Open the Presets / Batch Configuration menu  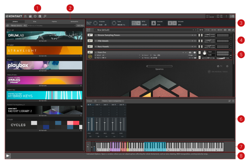tap(113, 101)
